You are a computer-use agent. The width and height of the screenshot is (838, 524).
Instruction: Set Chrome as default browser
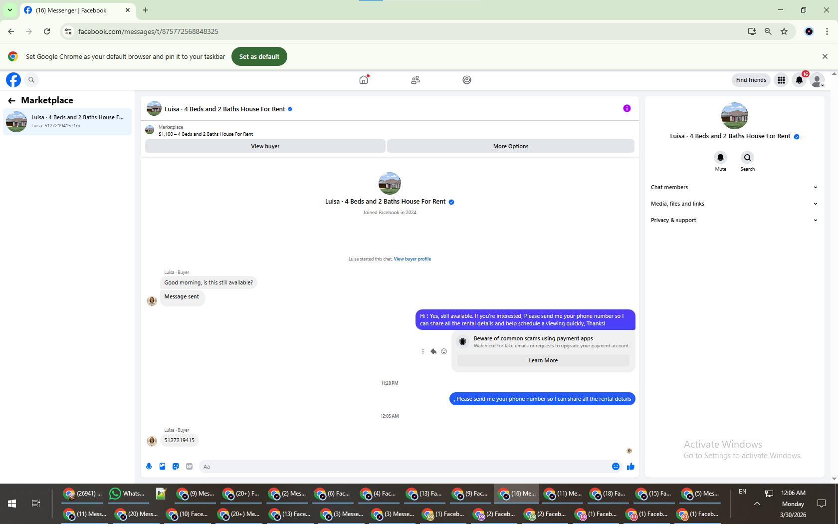coord(259,56)
